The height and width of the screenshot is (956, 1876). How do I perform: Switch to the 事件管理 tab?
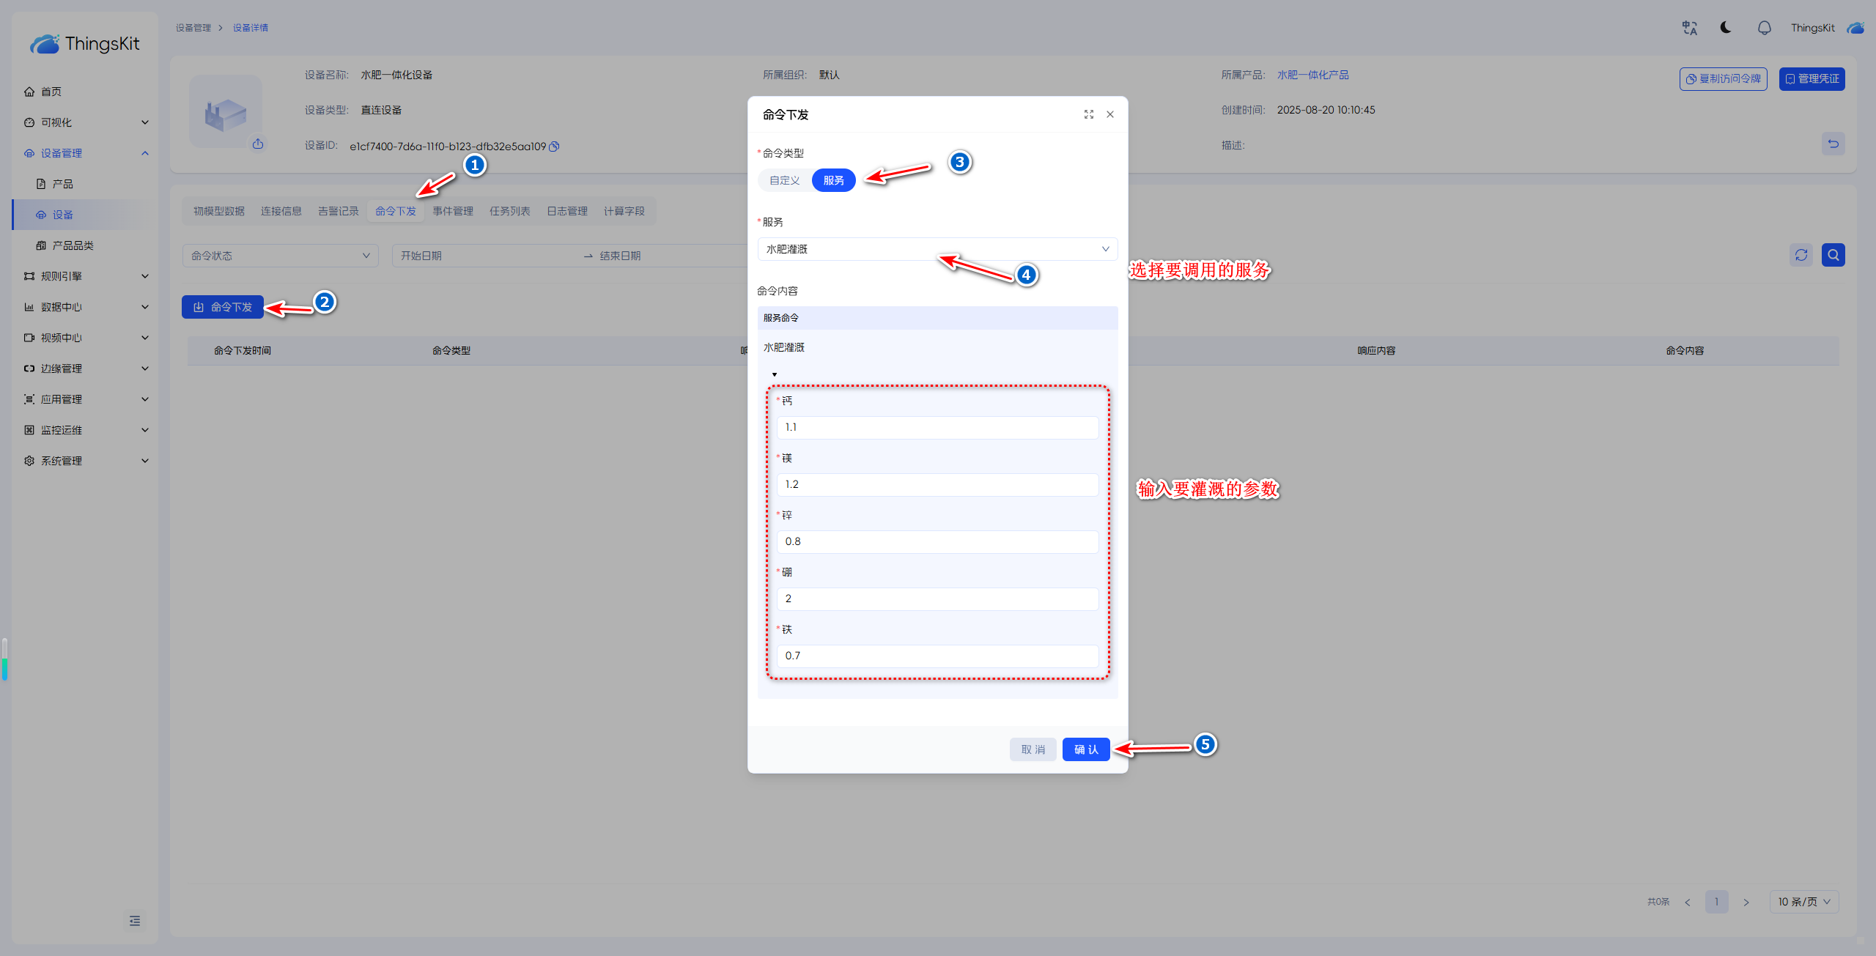click(452, 211)
